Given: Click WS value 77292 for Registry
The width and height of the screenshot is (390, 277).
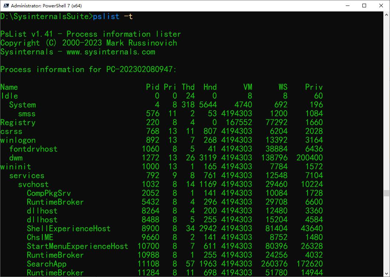Looking at the screenshot, I should 276,122.
